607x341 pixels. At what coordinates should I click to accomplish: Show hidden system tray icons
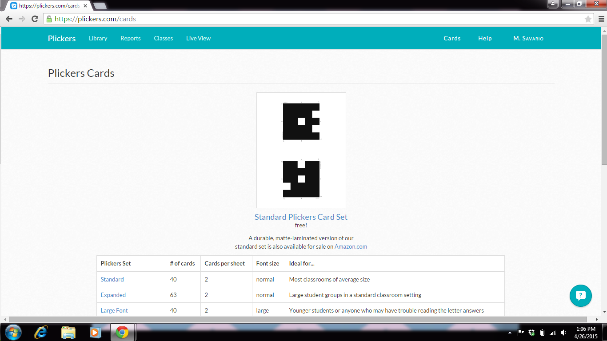tap(510, 333)
